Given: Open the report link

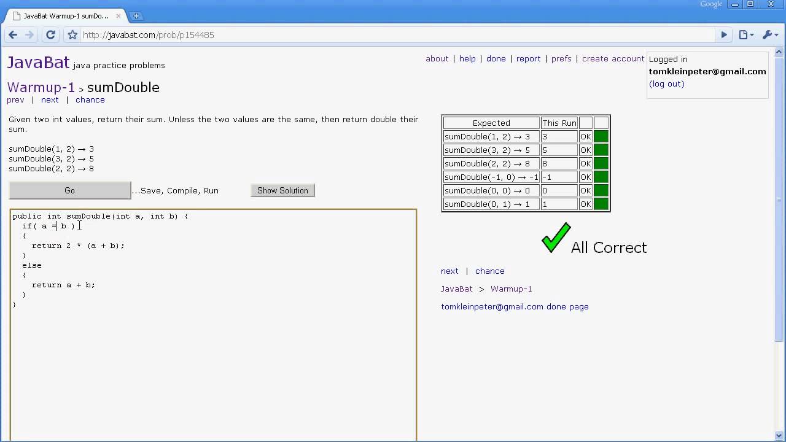Looking at the screenshot, I should (x=528, y=59).
